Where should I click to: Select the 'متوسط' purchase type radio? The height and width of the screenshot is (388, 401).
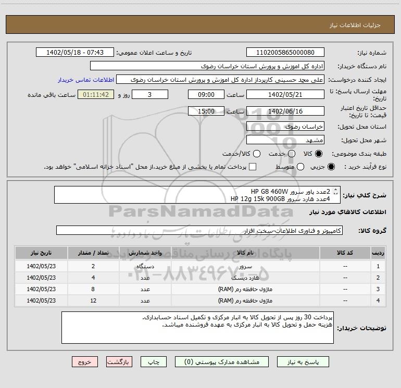pos(300,167)
